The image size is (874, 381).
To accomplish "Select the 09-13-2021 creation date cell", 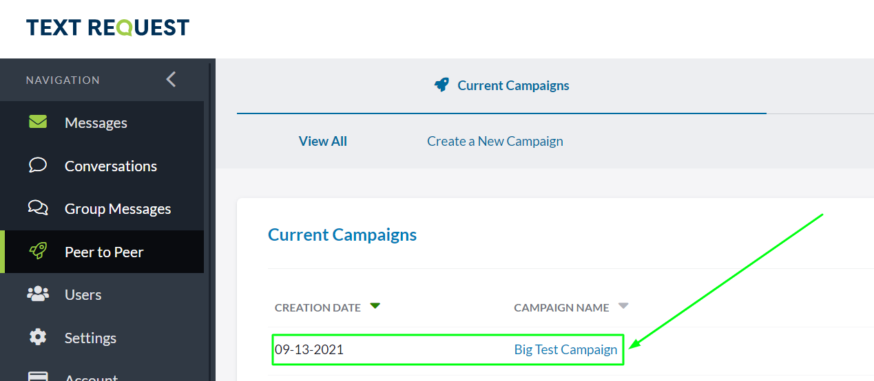I will [x=309, y=349].
